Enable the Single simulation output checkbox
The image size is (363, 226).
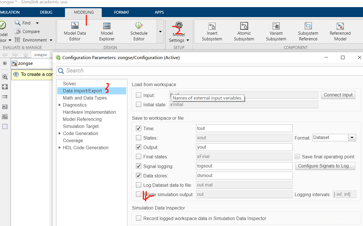click(138, 194)
